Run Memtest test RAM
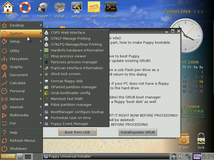Screen dimensions: 214x160 point(76,99)
